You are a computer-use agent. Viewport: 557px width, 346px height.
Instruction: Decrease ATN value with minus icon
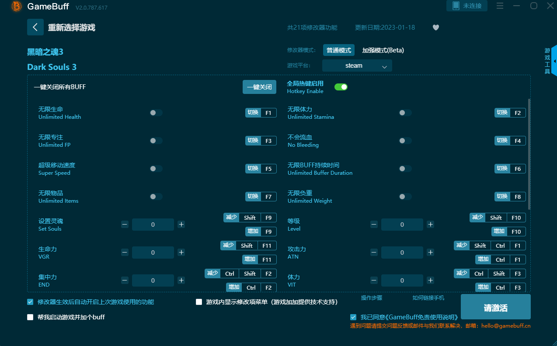[374, 253]
